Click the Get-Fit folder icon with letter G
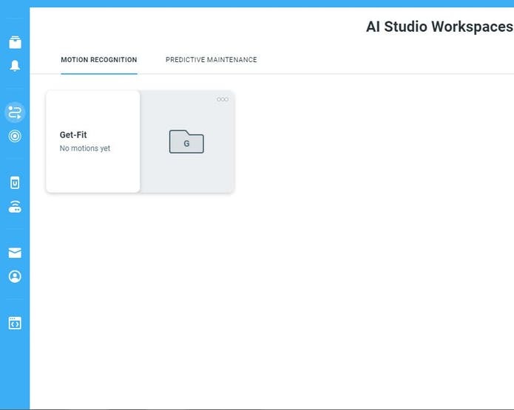Viewport: 514px width, 410px height. (x=186, y=142)
